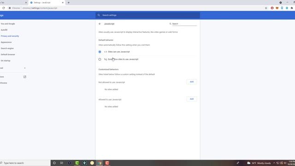Open About Chrome in the sidebar
This screenshot has height=166, width=295.
click(x=3, y=83)
